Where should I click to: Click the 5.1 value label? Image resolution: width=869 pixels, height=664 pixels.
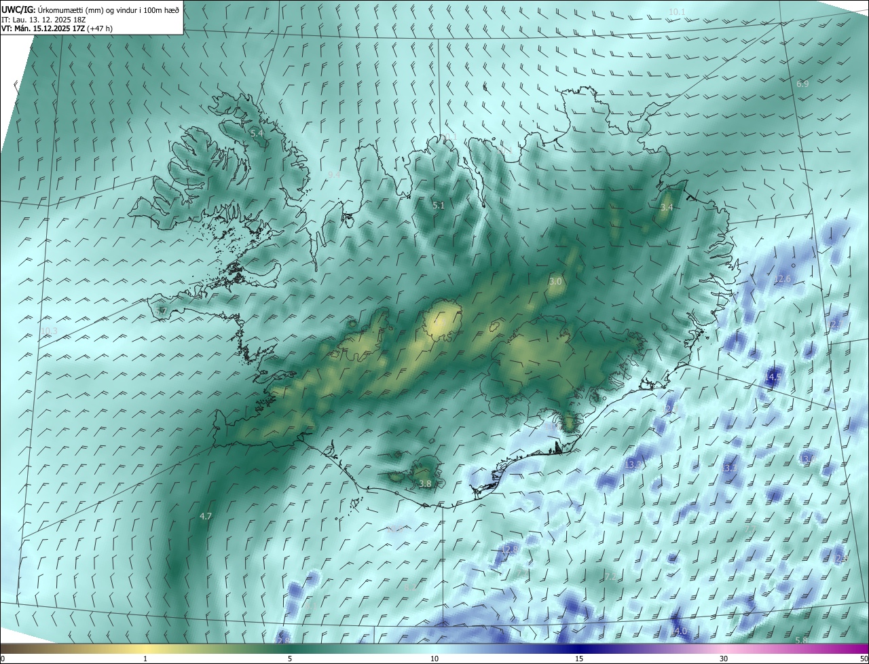coord(439,205)
